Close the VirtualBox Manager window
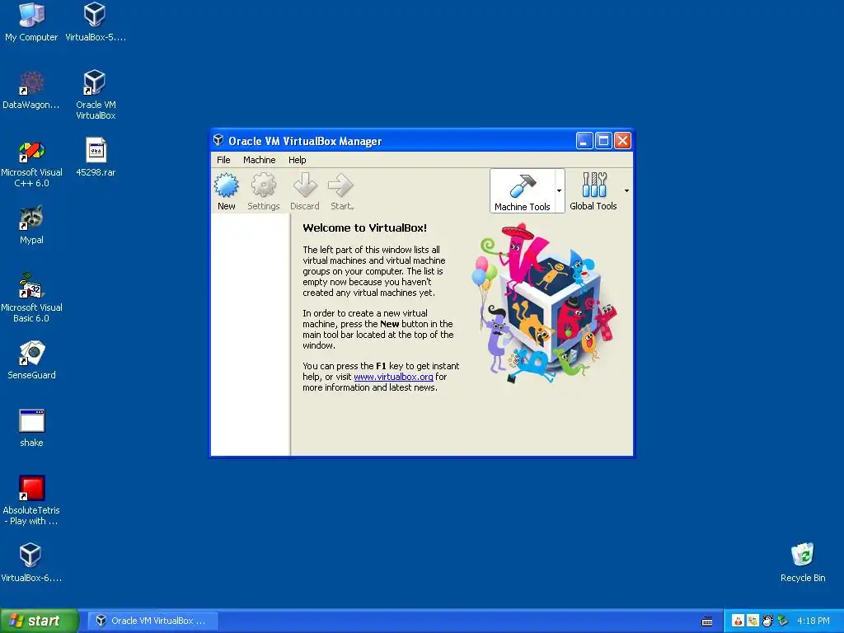This screenshot has height=633, width=844. point(622,140)
